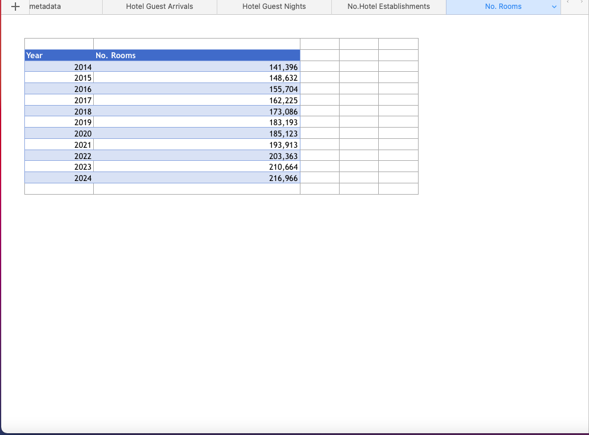
Task: Select the No.Hotel Establishments tab
Action: 388,7
